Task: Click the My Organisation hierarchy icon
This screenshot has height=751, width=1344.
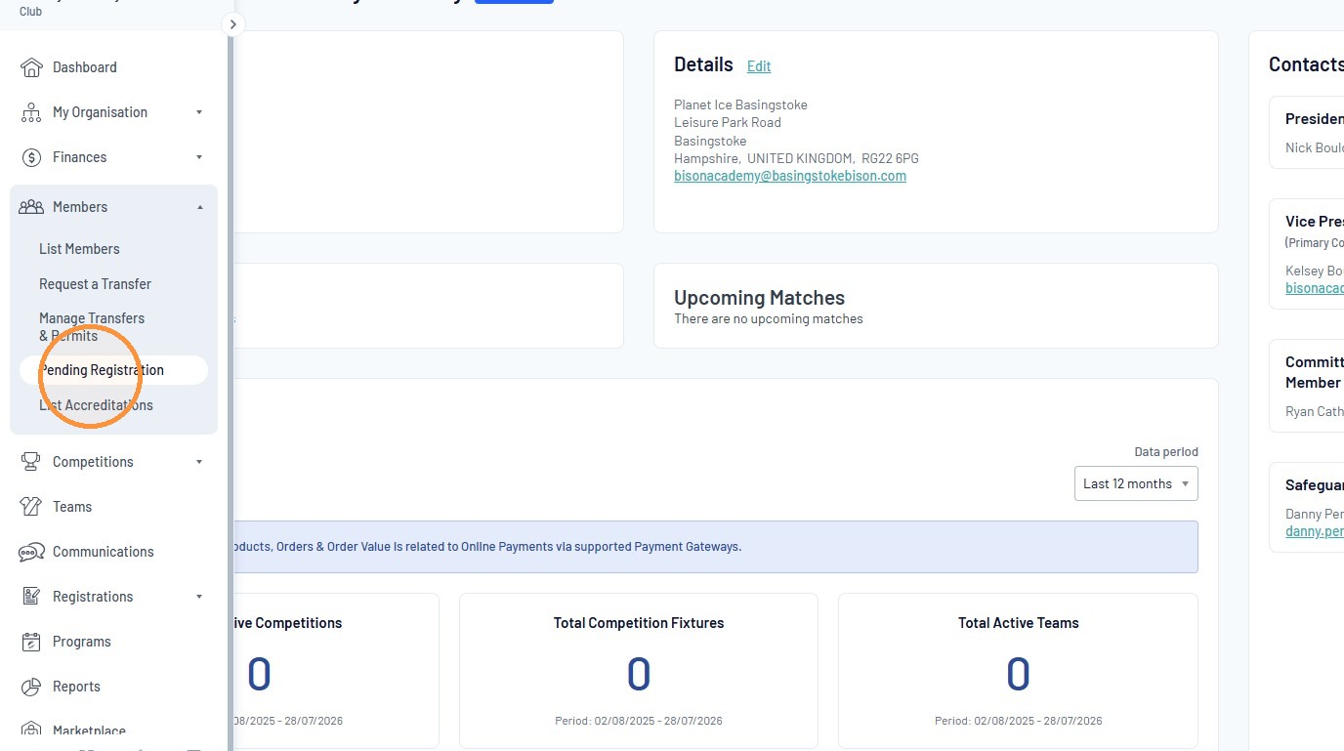Action: 31,112
